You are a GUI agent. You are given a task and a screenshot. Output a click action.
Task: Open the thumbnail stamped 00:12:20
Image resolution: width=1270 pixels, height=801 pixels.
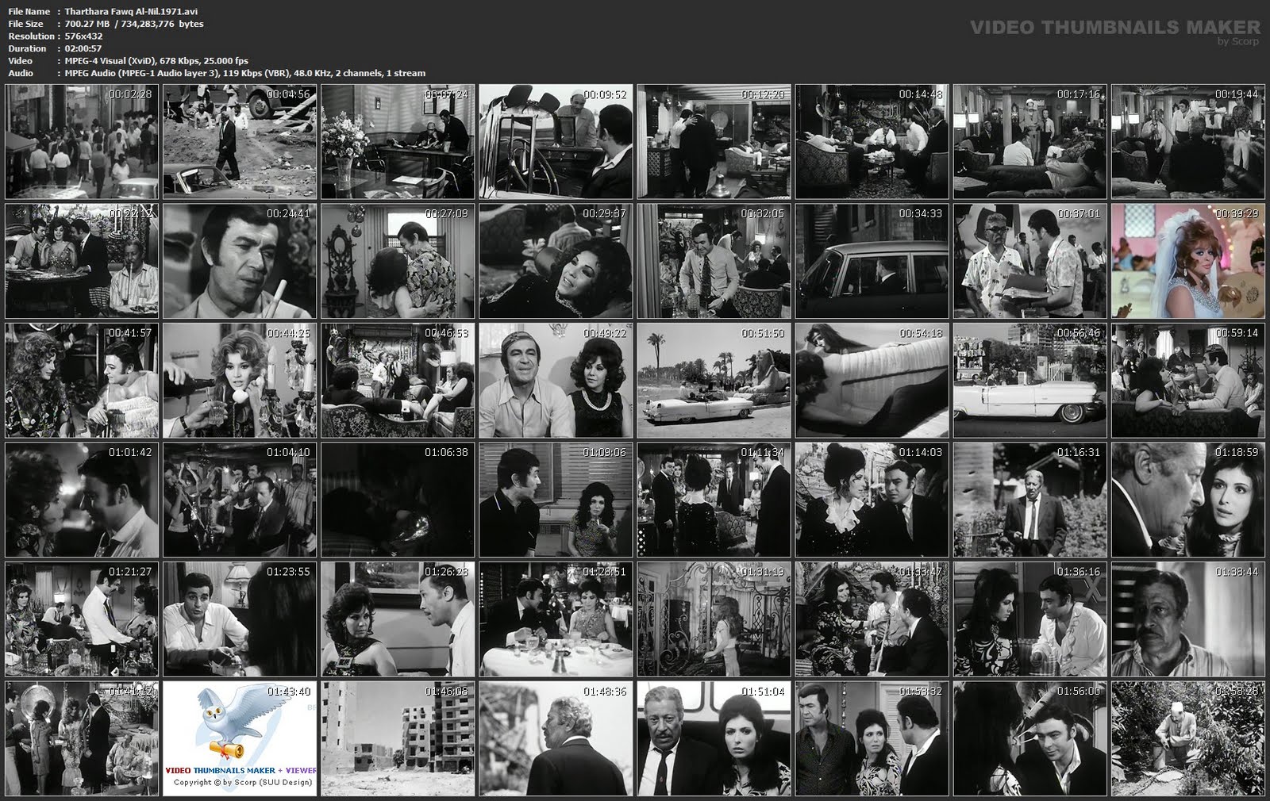pyautogui.click(x=714, y=142)
